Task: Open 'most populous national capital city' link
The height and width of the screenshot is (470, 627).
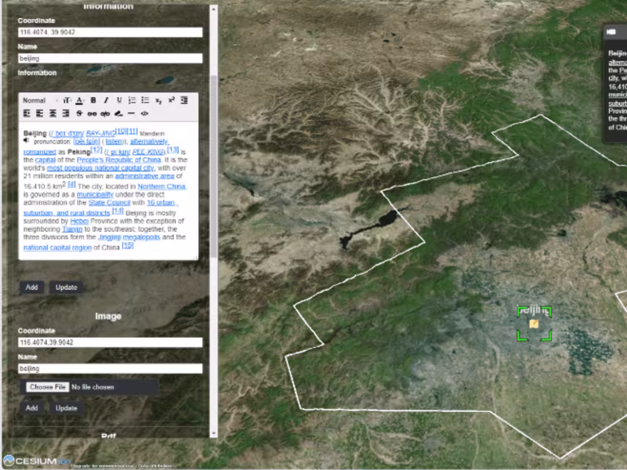Action: 100,168
